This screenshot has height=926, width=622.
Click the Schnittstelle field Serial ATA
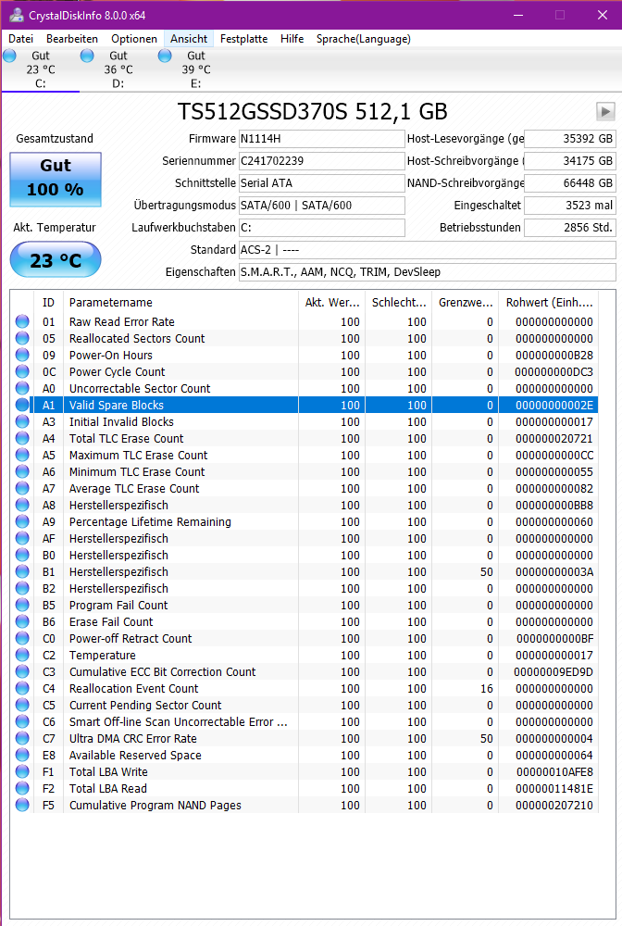(321, 183)
